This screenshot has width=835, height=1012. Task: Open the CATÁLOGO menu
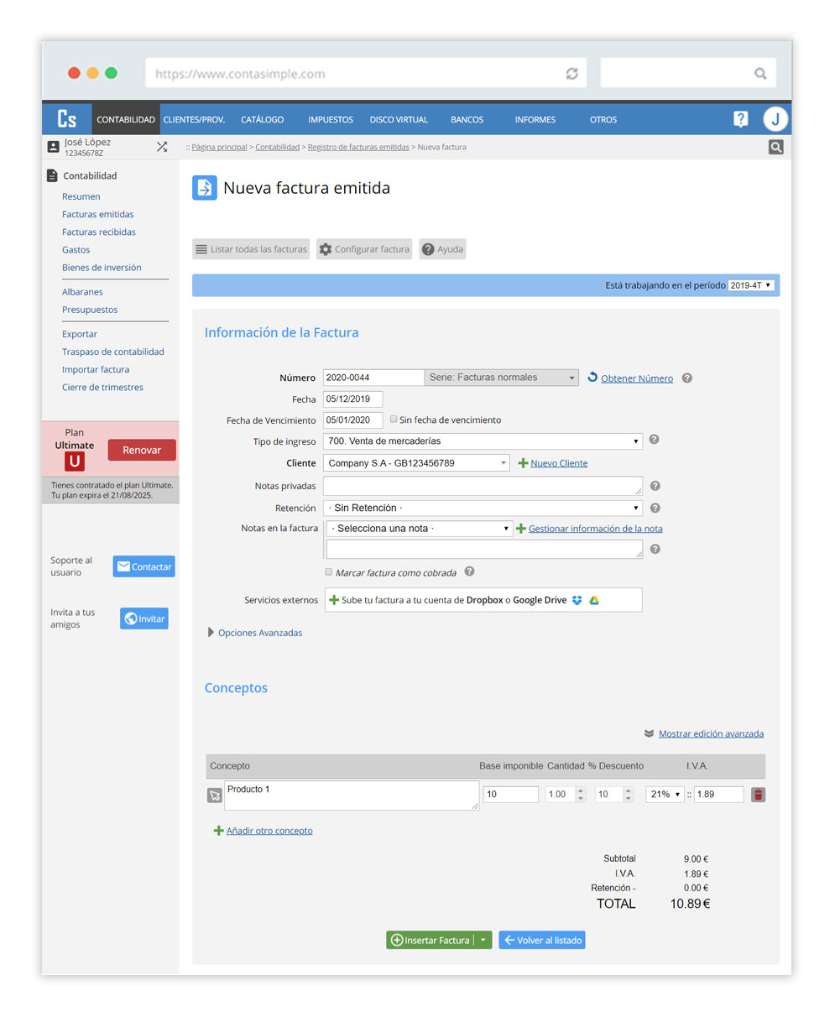tap(263, 119)
